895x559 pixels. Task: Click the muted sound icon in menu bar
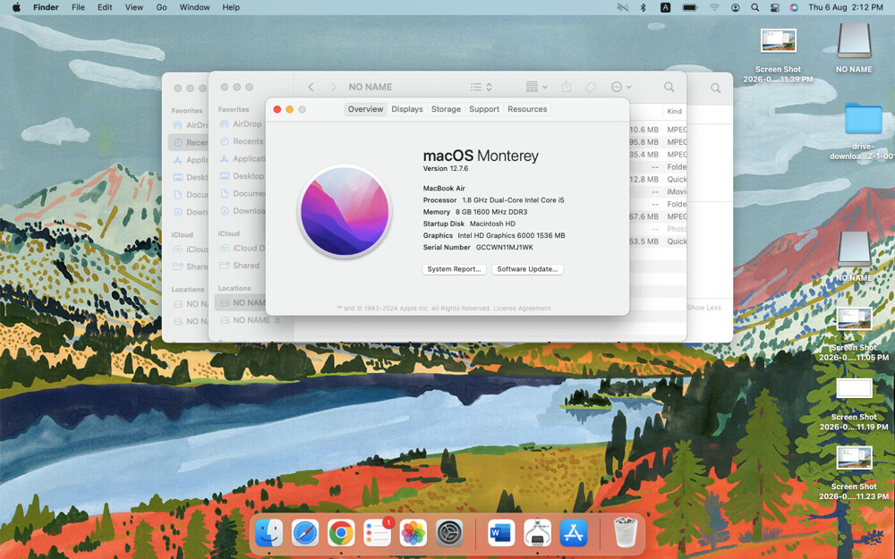[x=622, y=7]
